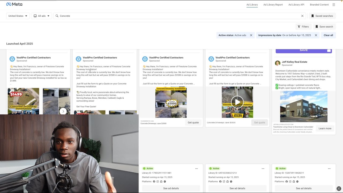See ad details for Library ID 1328739118420211
Screen dimensions: 343x193
click(x=304, y=188)
